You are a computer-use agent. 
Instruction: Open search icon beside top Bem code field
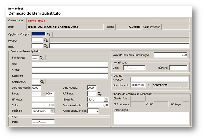tap(46, 46)
